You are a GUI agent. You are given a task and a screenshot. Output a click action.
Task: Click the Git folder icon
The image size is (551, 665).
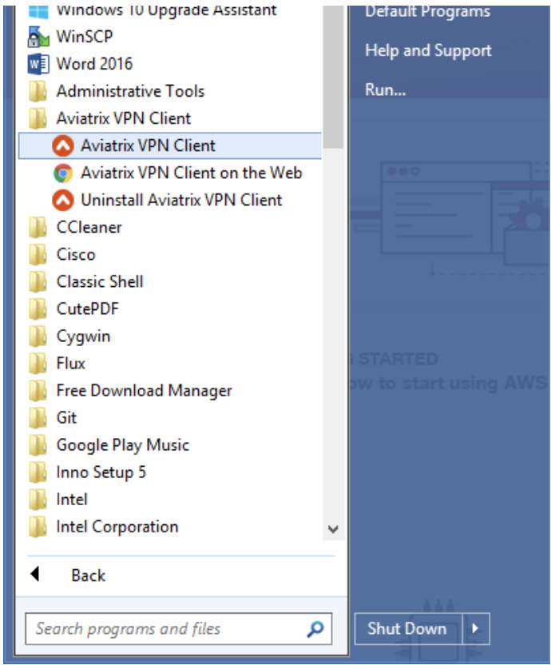[x=38, y=418]
